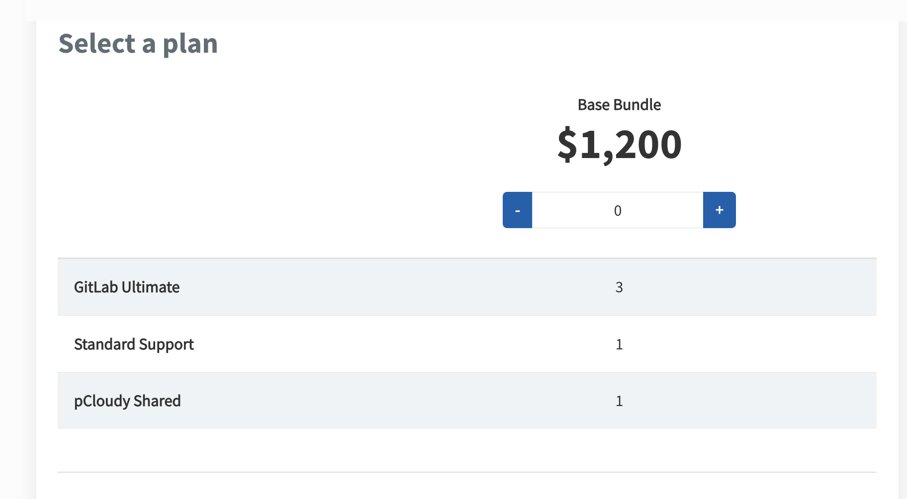Click the horizontal divider below the plan table
This screenshot has width=907, height=499.
[467, 472]
